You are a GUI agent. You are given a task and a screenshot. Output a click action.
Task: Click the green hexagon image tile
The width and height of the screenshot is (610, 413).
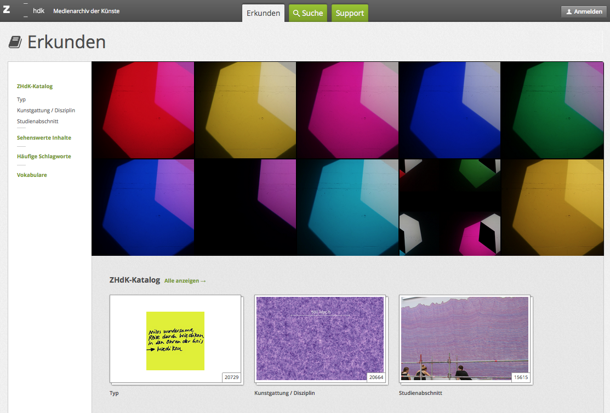555,110
